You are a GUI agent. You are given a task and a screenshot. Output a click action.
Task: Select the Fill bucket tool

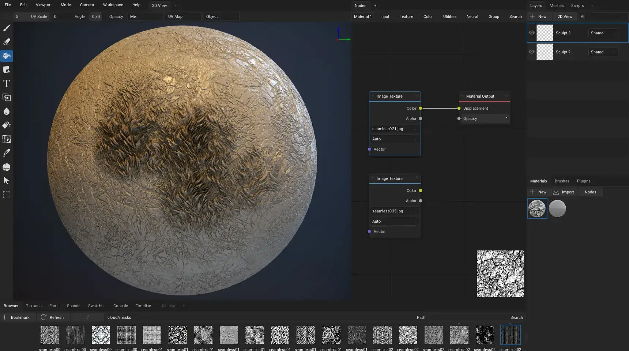[x=7, y=56]
